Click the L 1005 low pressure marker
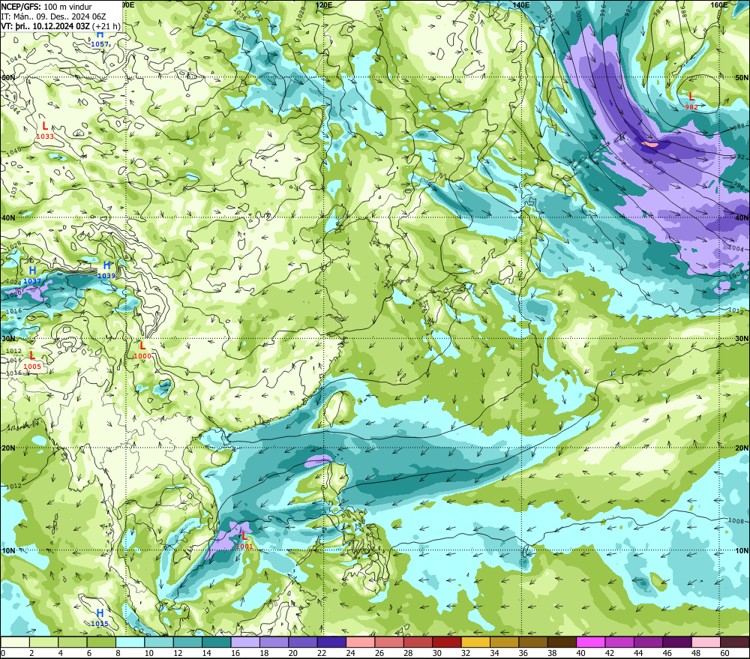 [32, 361]
